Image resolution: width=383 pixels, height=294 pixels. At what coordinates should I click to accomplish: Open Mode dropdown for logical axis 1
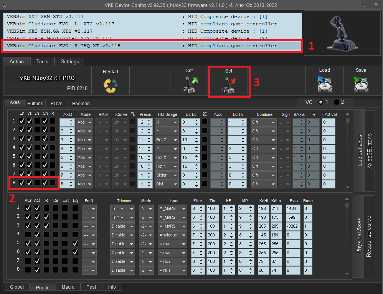point(84,122)
